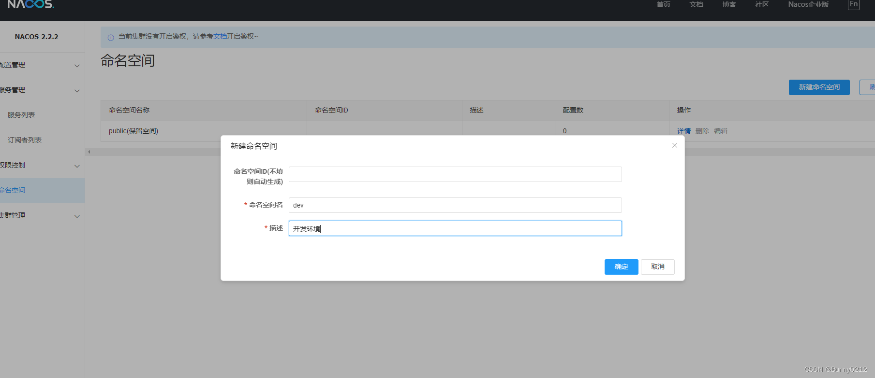Click 确定 to confirm new namespace

pos(621,266)
